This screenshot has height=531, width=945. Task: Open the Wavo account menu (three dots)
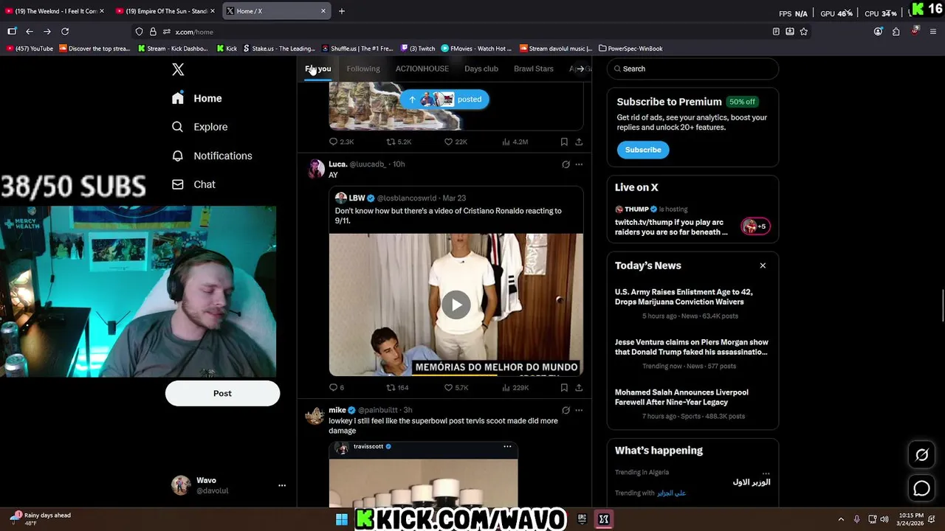pyautogui.click(x=281, y=485)
